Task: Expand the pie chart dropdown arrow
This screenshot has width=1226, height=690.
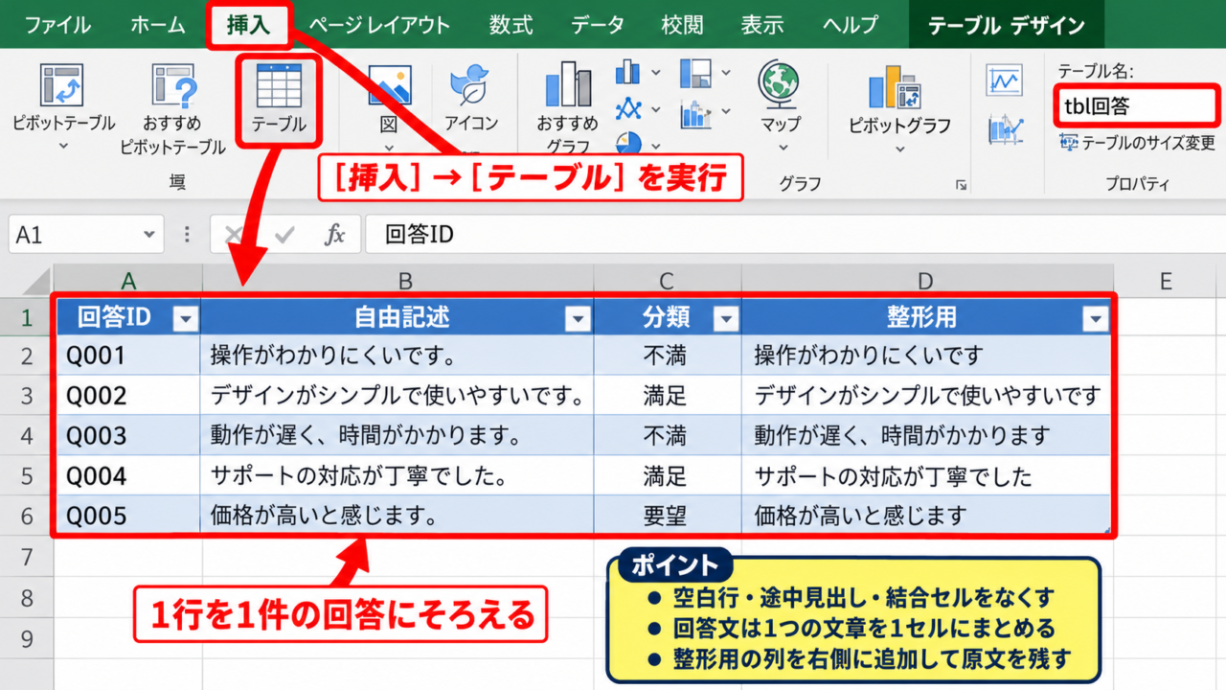Action: 656,146
